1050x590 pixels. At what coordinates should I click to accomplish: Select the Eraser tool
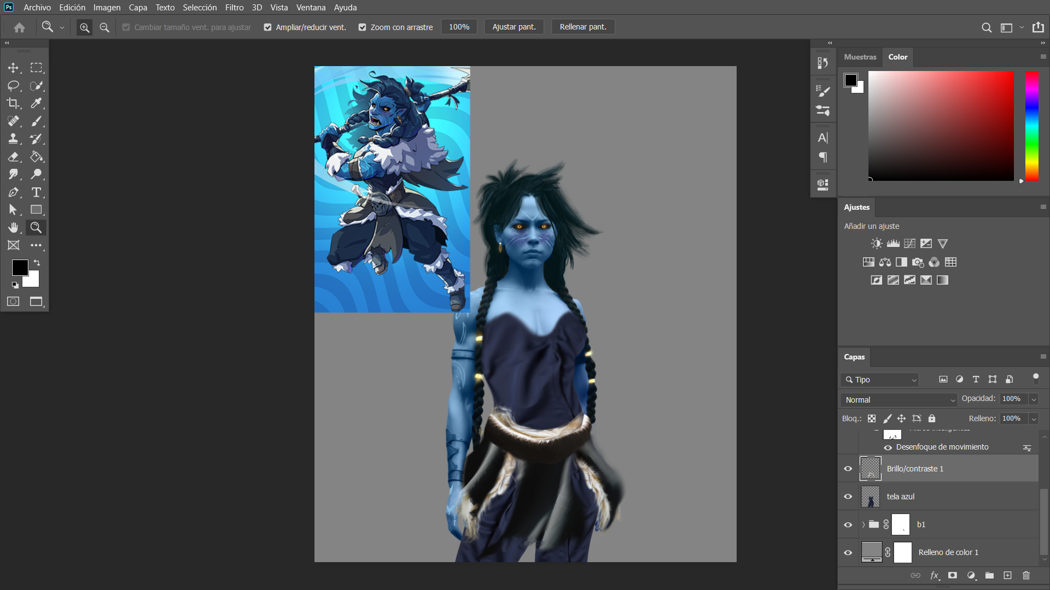(x=13, y=157)
